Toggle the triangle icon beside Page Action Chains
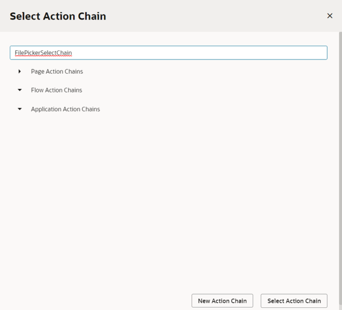342x310 pixels. 20,71
